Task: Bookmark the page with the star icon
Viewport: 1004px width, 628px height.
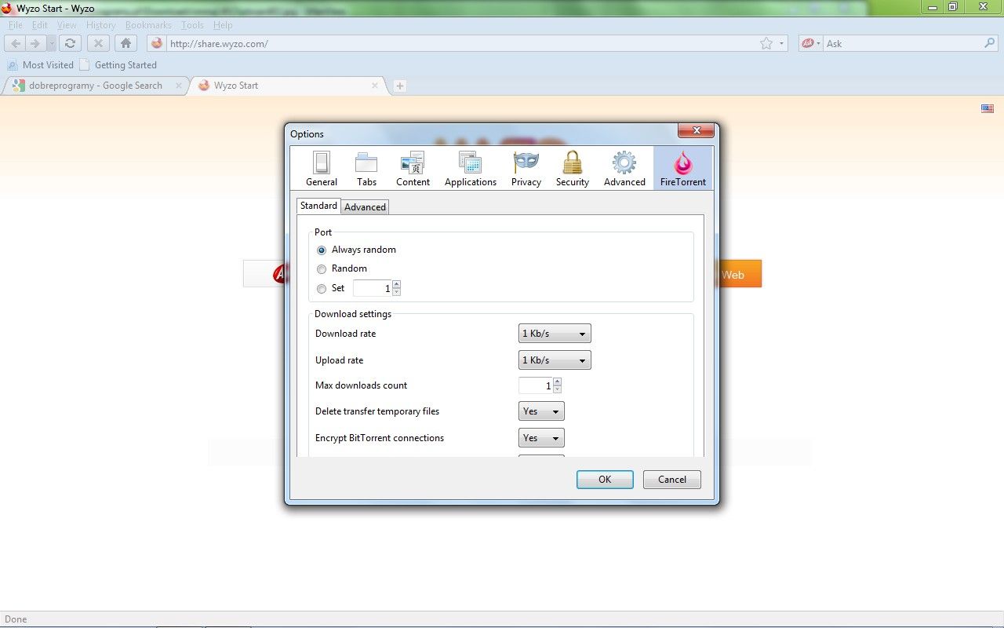Action: (766, 44)
